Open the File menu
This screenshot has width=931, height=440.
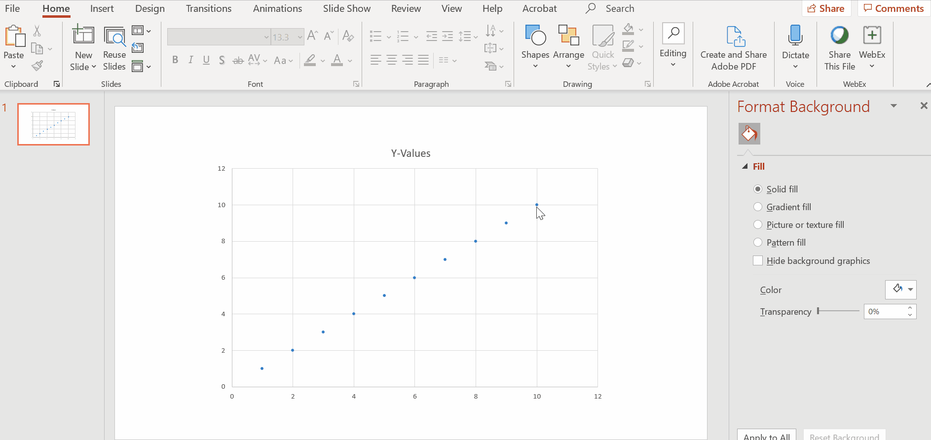(x=12, y=8)
